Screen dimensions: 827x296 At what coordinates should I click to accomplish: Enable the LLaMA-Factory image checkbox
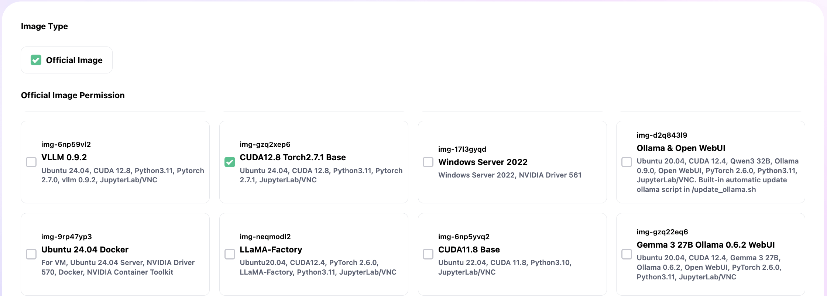click(x=230, y=254)
